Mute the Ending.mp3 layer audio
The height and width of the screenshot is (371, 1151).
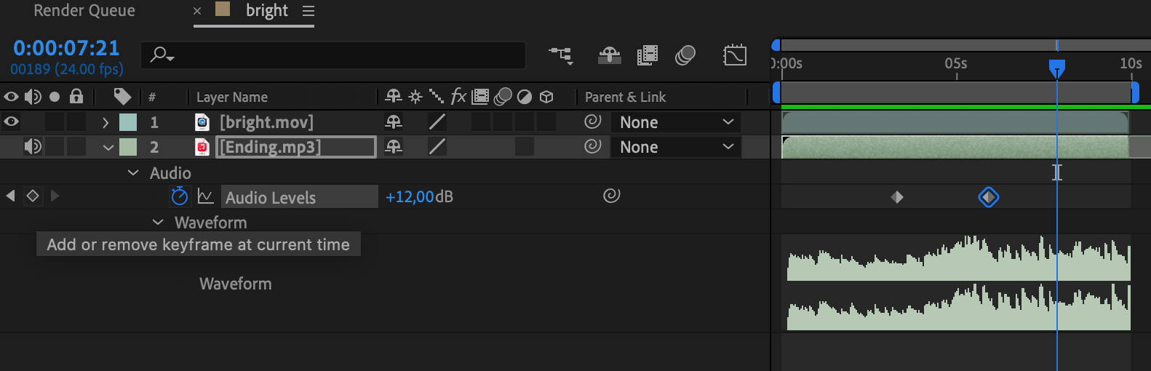[x=33, y=146]
